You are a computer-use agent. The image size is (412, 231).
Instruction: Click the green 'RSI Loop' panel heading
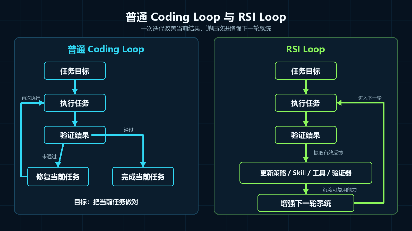point(306,49)
